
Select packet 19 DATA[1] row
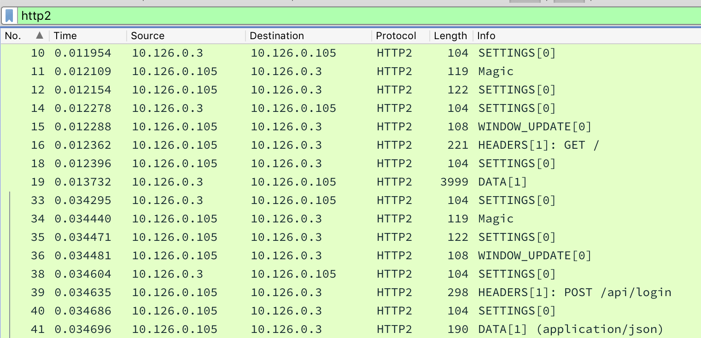pyautogui.click(x=350, y=182)
